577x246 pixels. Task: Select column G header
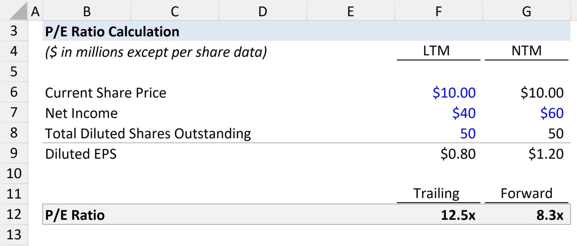tap(527, 11)
